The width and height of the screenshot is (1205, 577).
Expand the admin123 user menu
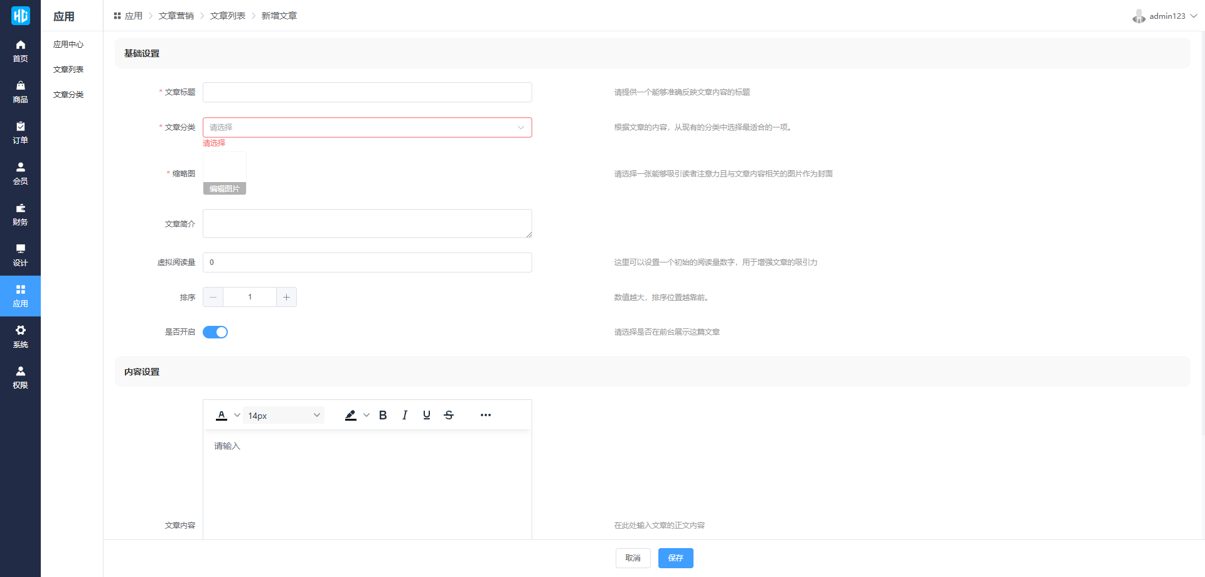click(1165, 16)
